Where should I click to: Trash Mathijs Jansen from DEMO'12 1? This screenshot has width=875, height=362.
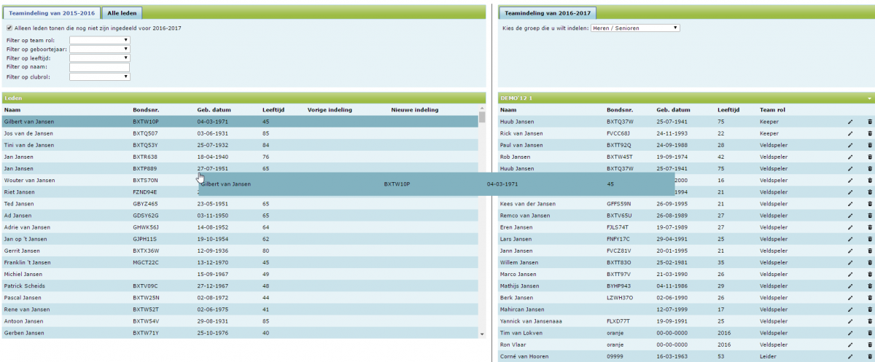(869, 286)
